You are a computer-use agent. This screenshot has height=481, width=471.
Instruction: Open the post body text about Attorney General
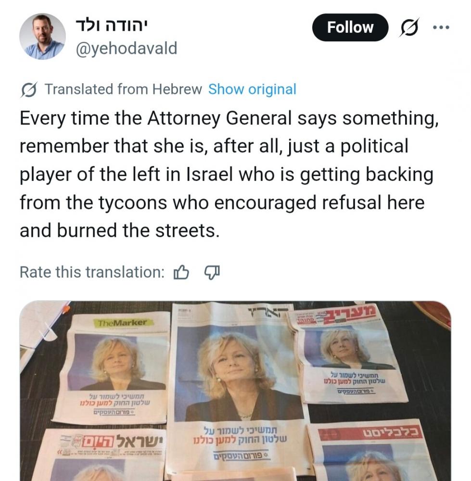(229, 174)
